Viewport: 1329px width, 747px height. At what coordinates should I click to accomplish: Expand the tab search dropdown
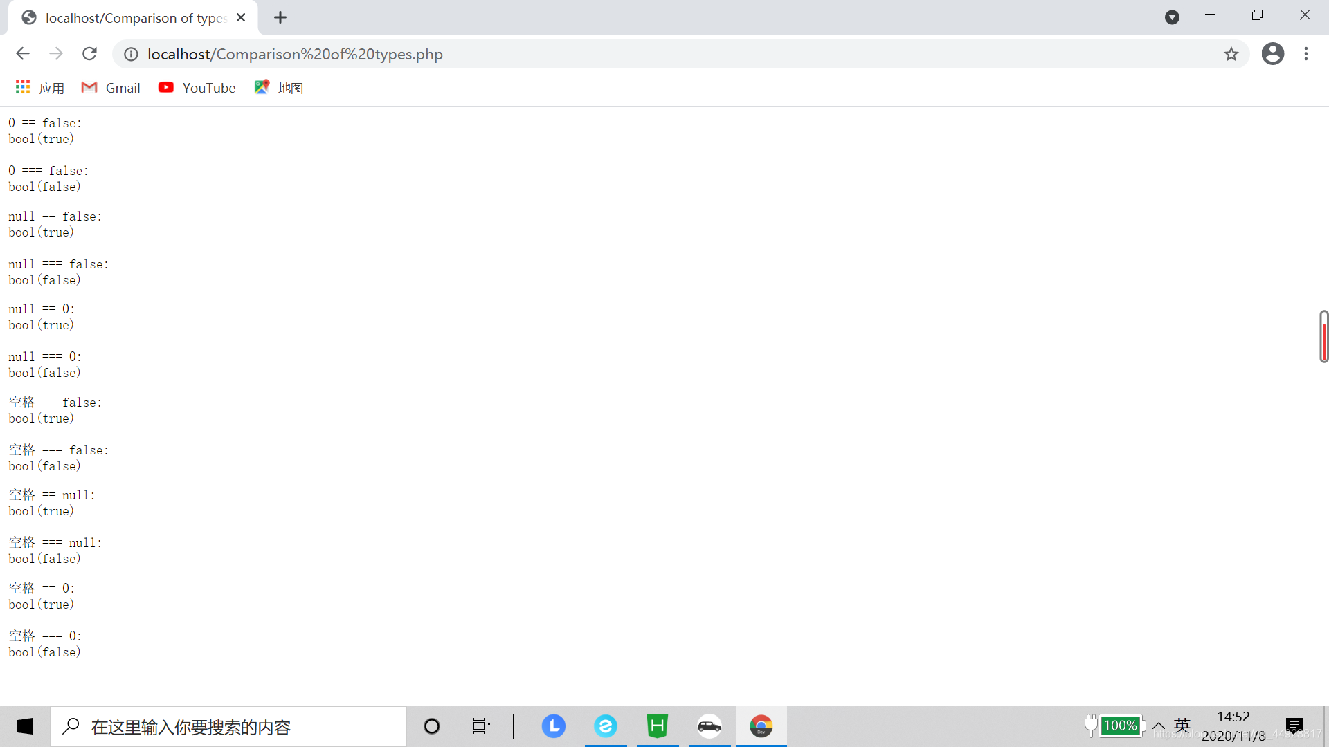pyautogui.click(x=1171, y=18)
